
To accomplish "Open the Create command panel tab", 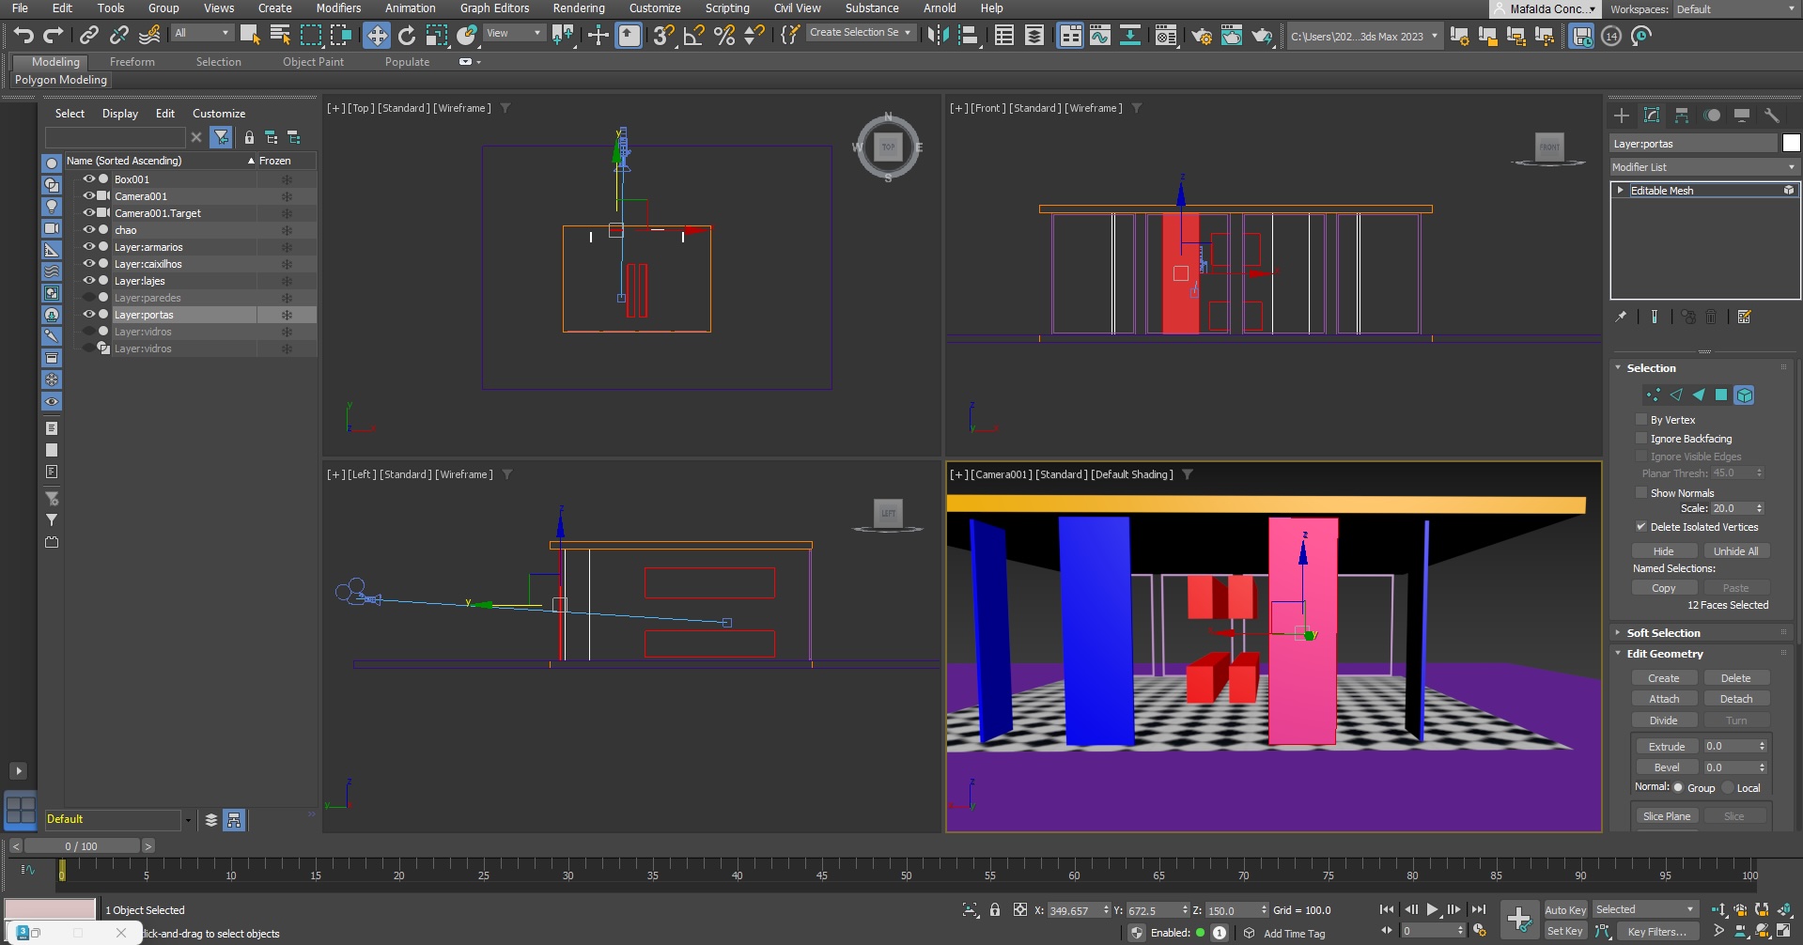I will pyautogui.click(x=1622, y=116).
